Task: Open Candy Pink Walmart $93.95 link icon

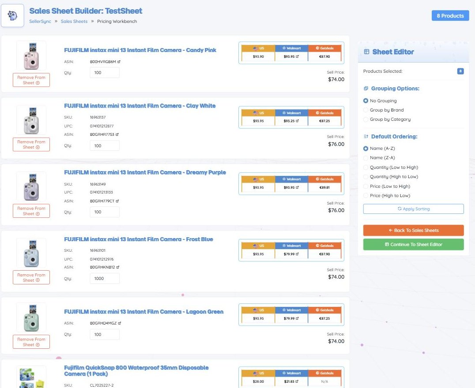Action: (x=297, y=56)
